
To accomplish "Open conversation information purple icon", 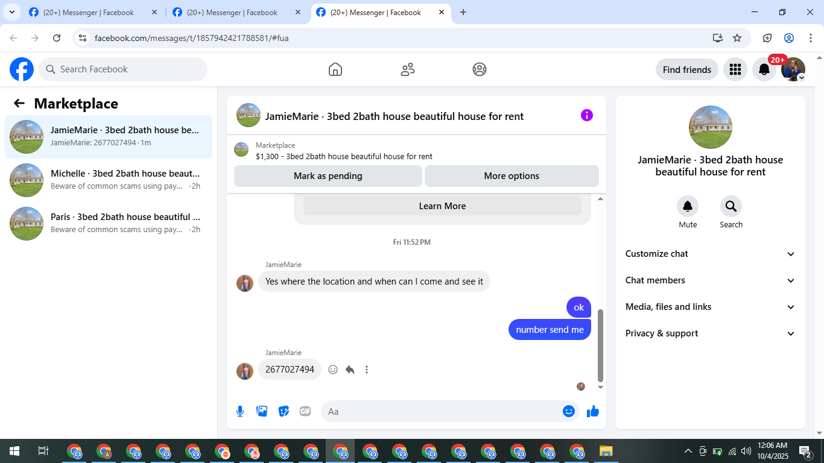I will click(x=587, y=115).
